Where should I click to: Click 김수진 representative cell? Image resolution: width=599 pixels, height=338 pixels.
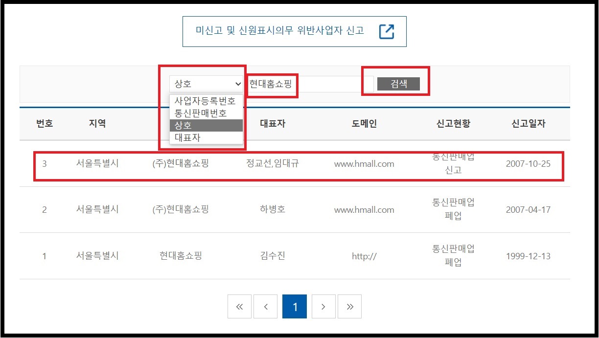point(273,255)
